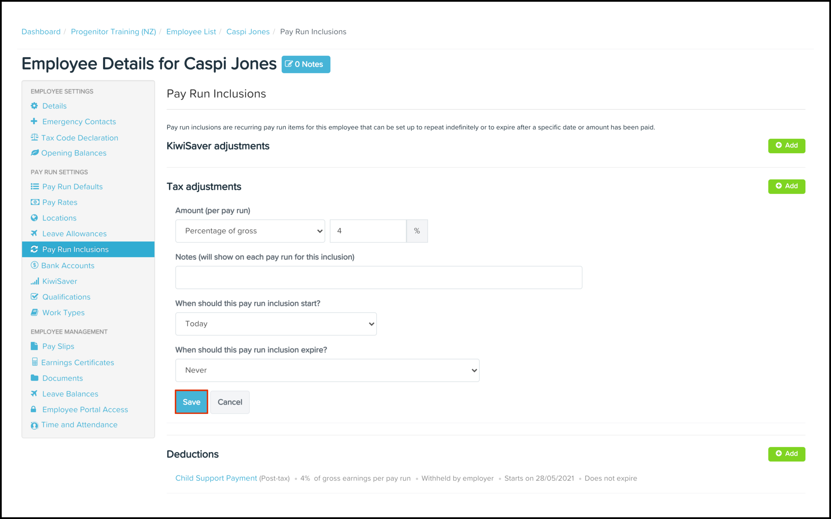831x519 pixels.
Task: Click the padlock icon for Employee Portal Access
Action: pyautogui.click(x=34, y=409)
